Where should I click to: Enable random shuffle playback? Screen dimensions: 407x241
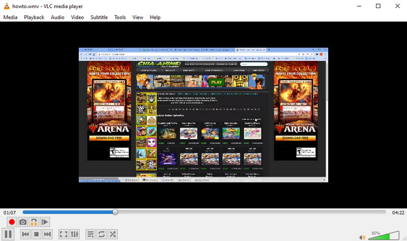pos(113,234)
